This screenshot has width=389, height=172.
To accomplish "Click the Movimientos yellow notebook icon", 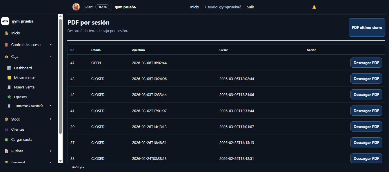I will pos(9,78).
